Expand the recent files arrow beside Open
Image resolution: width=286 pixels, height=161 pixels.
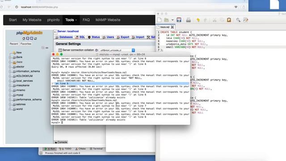(172, 20)
